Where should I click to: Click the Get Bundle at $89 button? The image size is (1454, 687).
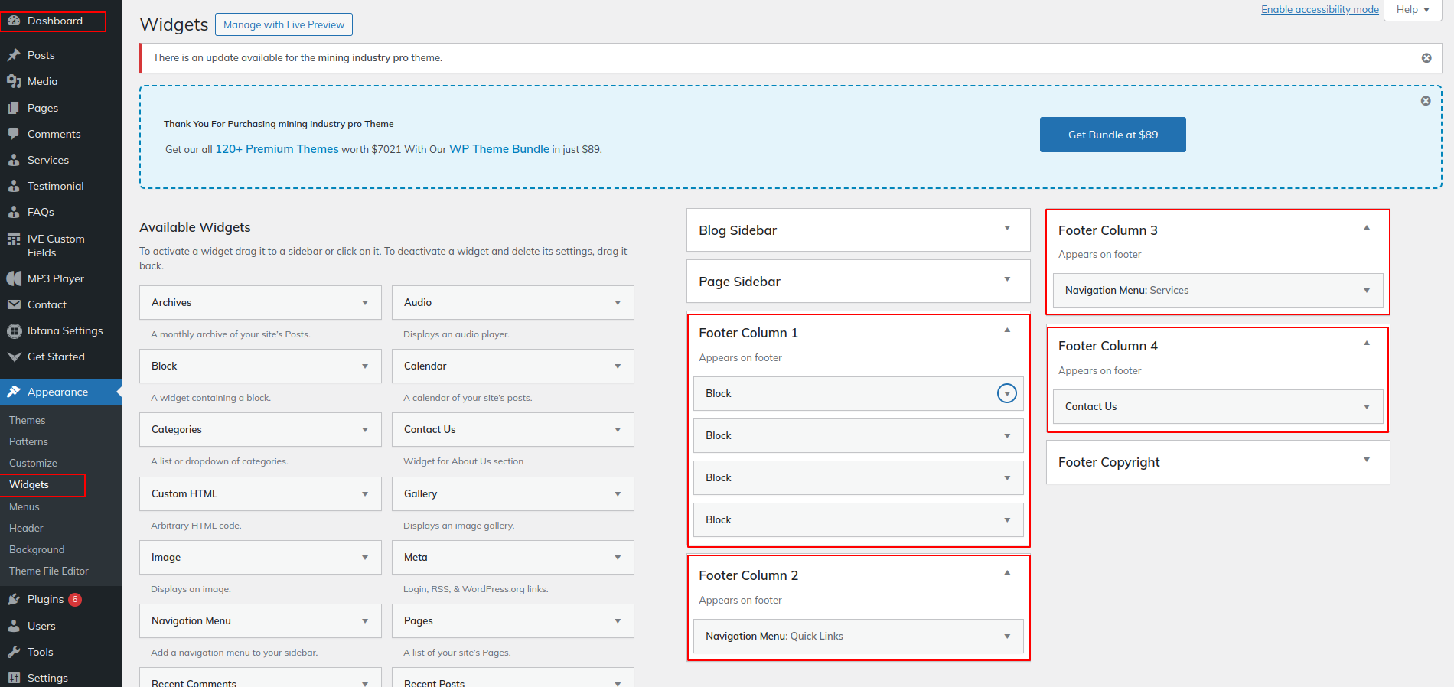1113,135
